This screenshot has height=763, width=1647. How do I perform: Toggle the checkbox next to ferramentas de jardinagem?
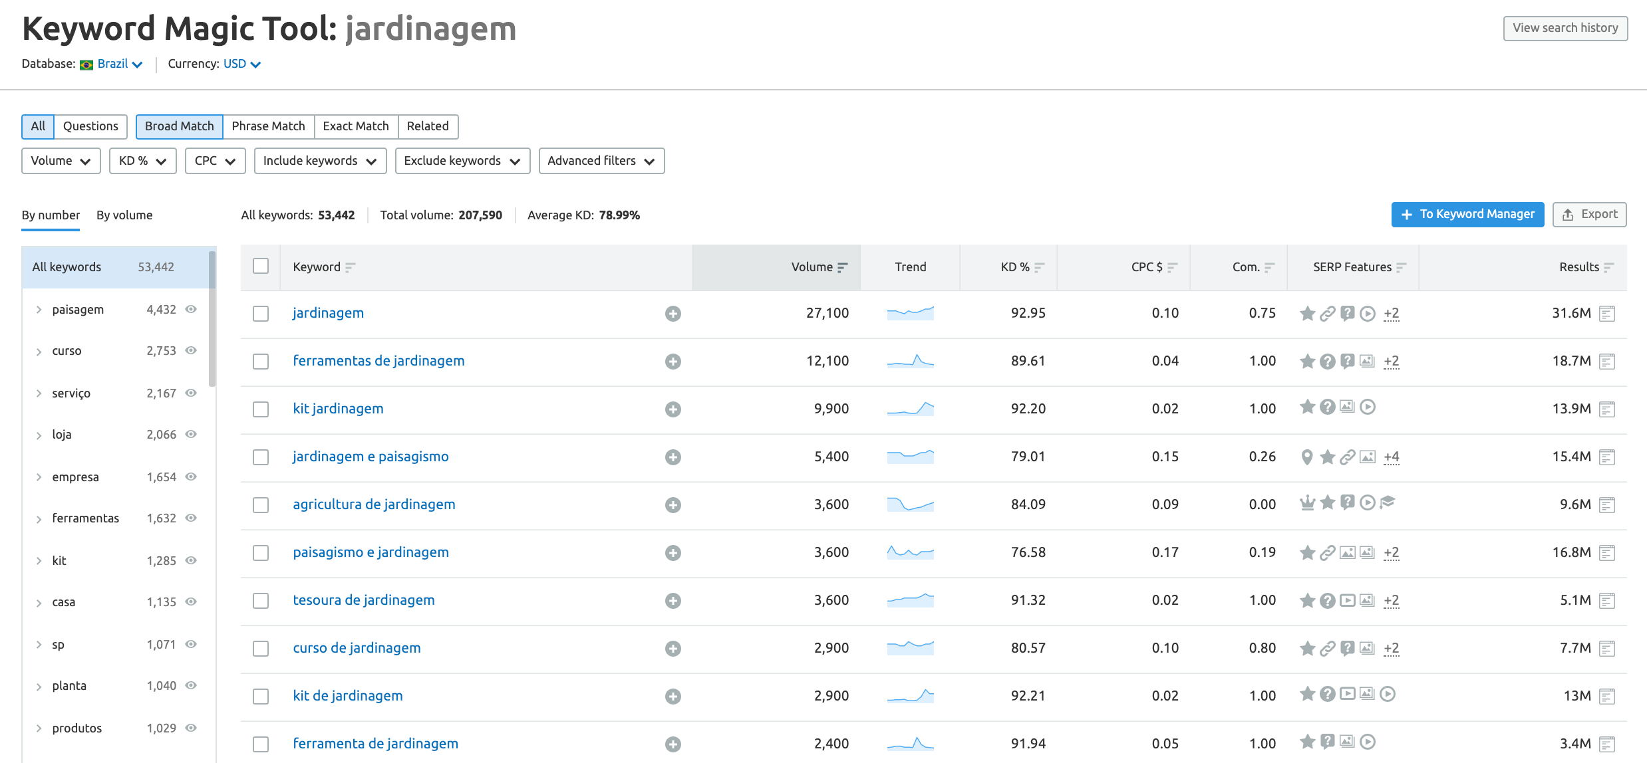[x=261, y=361]
